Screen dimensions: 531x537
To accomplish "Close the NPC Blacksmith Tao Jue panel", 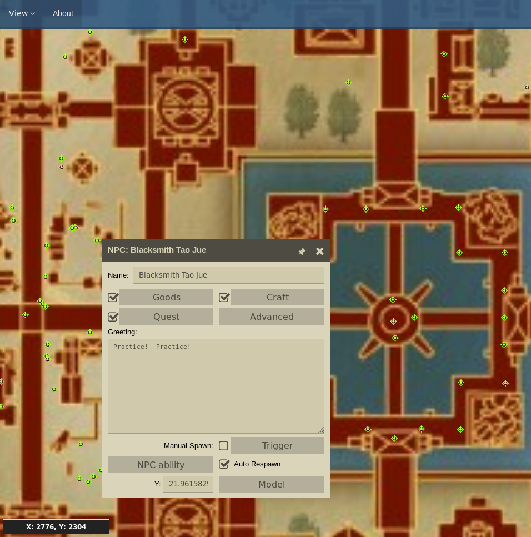I will 320,252.
